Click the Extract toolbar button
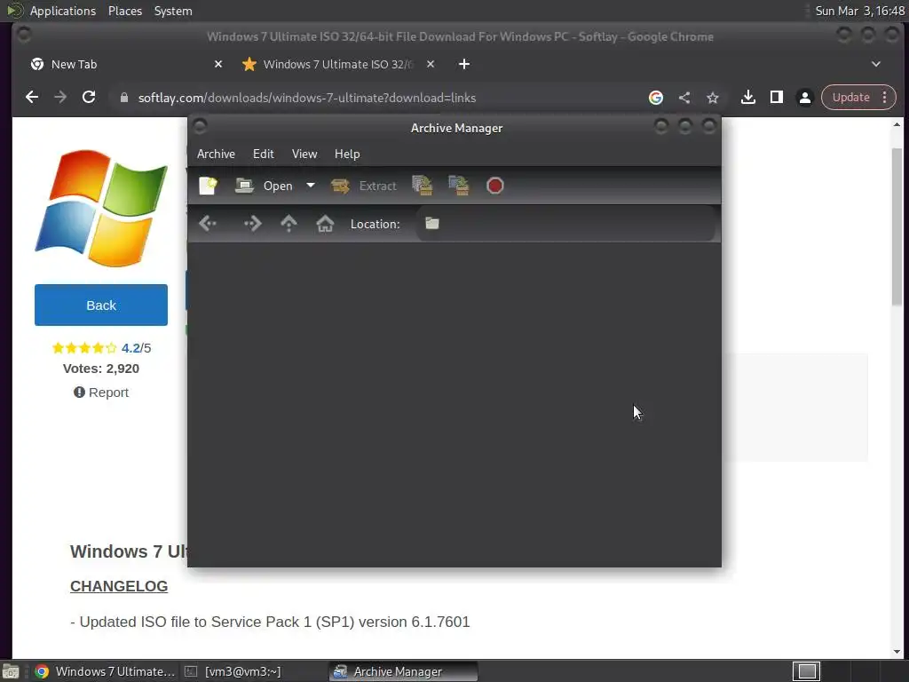Image resolution: width=909 pixels, height=682 pixels. [x=364, y=186]
